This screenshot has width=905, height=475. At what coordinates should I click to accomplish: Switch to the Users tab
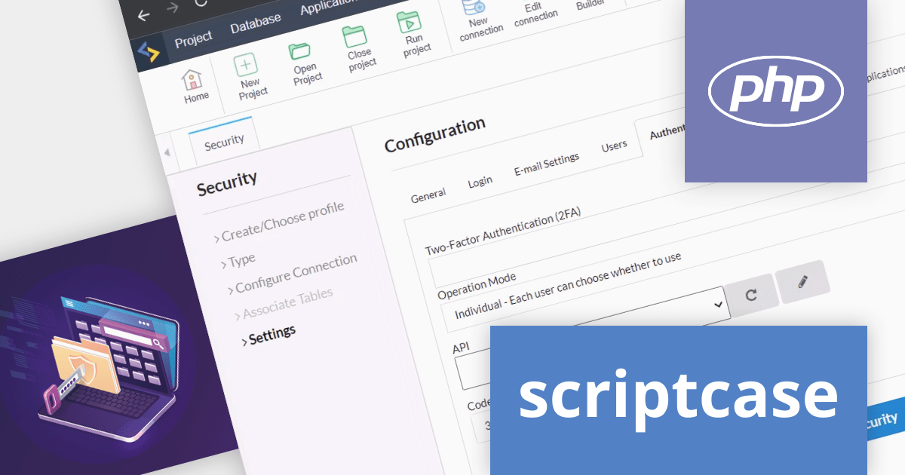click(x=614, y=146)
